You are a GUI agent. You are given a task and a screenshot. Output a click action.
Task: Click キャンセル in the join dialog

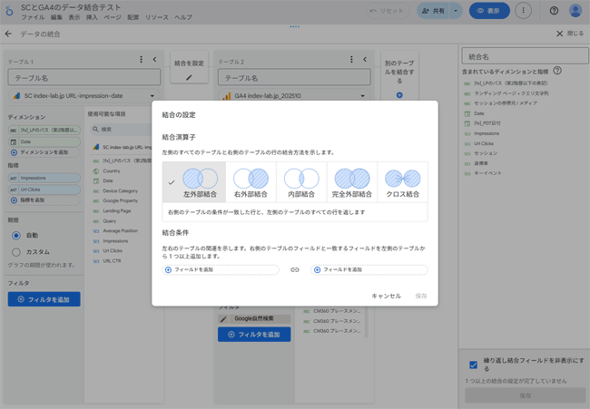click(386, 296)
